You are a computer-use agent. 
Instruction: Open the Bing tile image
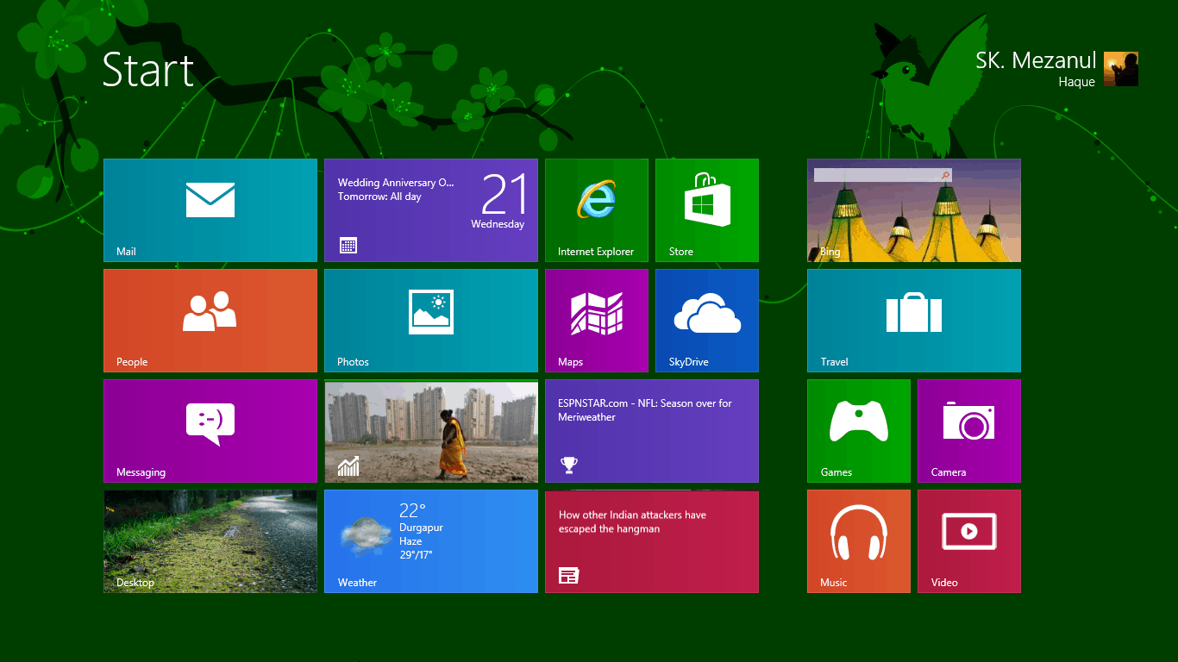(x=914, y=210)
